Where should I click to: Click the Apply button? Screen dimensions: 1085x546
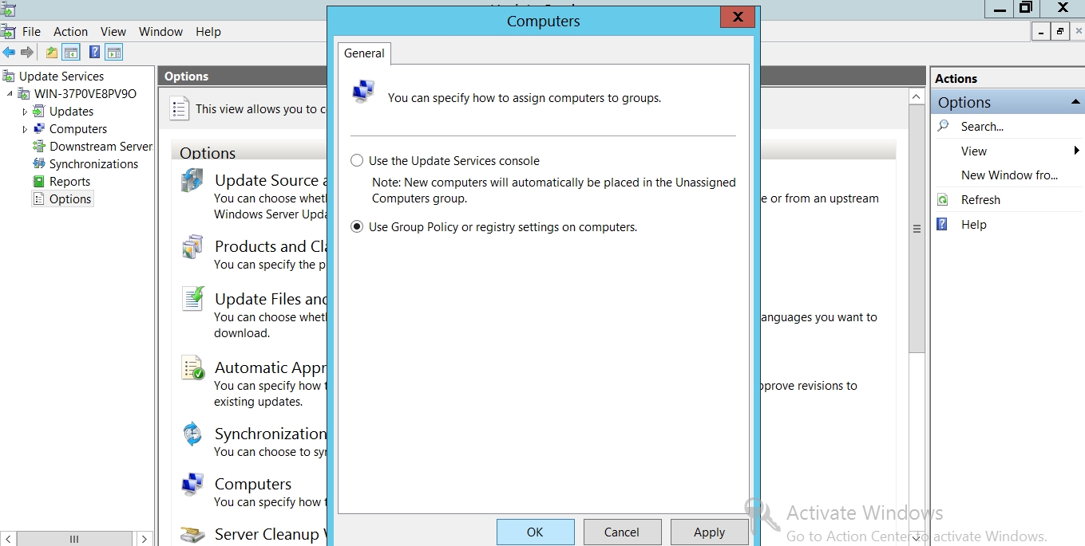tap(709, 532)
